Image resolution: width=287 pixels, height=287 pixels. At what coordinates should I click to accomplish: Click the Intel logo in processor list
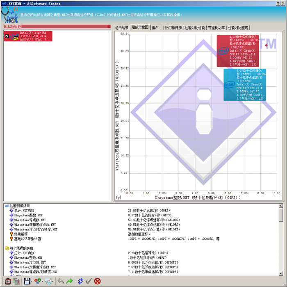pyautogui.click(x=14, y=36)
